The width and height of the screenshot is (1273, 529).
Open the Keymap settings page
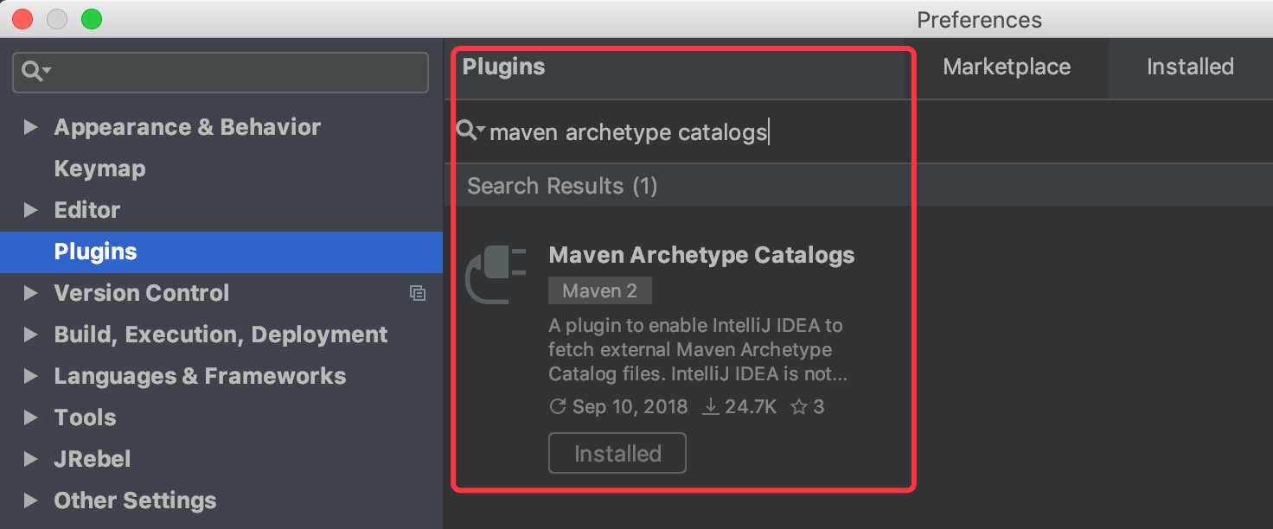click(x=99, y=169)
